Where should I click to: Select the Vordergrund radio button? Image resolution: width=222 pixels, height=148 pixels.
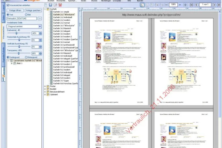8,57
